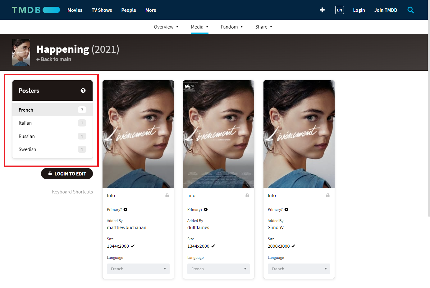This screenshot has width=430, height=288.
Task: Expand the Media dropdown
Action: 199,27
